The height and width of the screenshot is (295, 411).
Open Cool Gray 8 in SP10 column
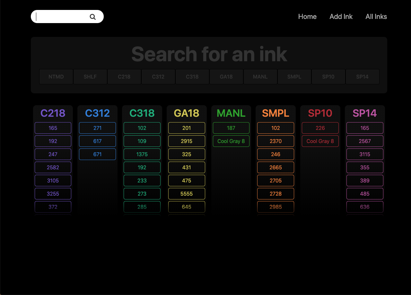coord(320,141)
